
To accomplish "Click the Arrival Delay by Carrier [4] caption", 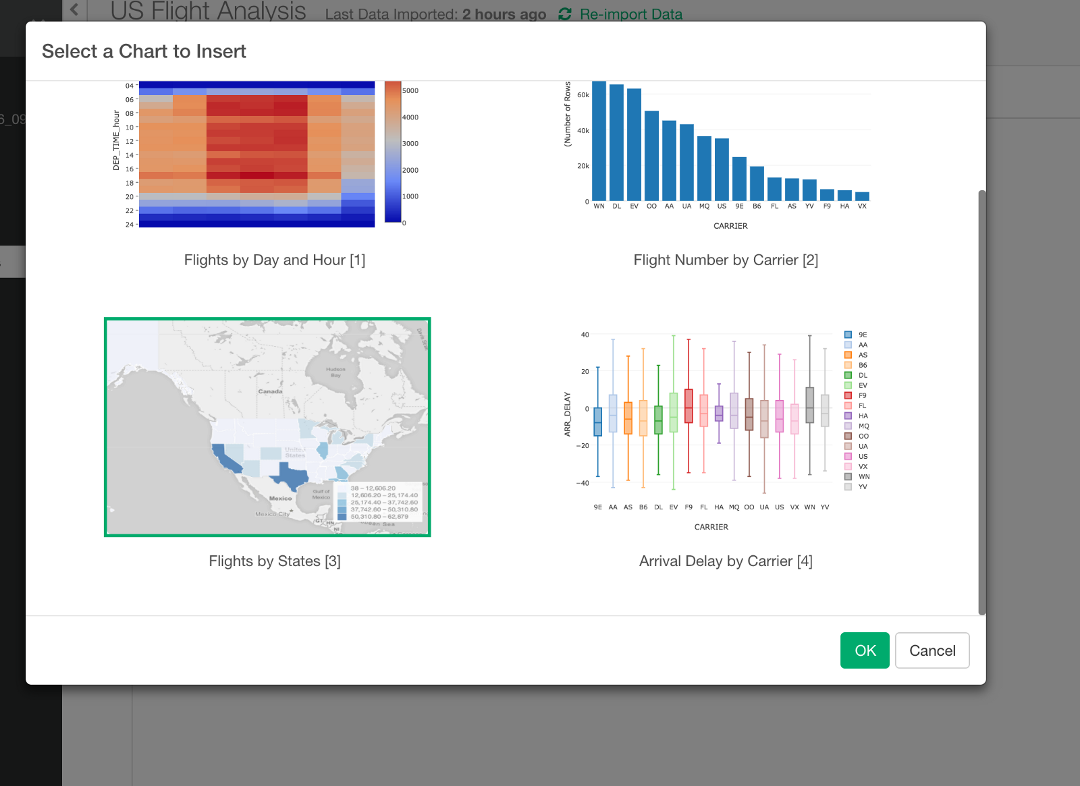I will [x=726, y=561].
